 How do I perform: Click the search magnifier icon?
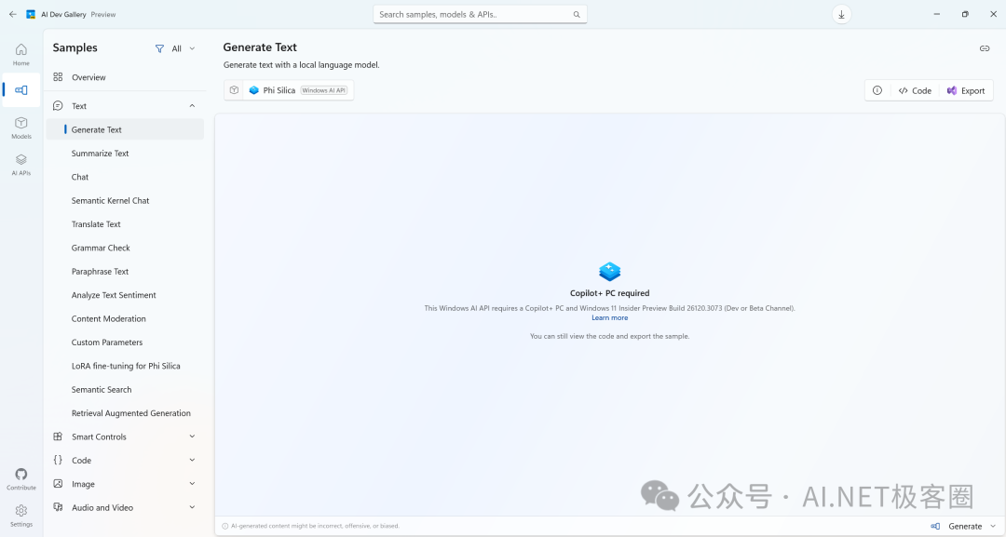tap(577, 14)
